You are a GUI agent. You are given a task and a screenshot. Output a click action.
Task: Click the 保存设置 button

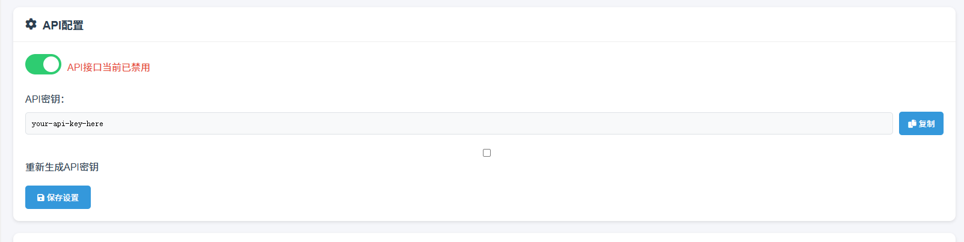coord(58,198)
